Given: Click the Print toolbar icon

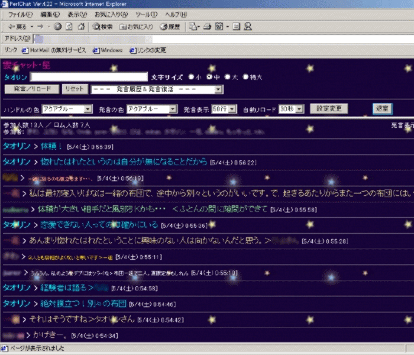Looking at the screenshot, I should [208, 27].
